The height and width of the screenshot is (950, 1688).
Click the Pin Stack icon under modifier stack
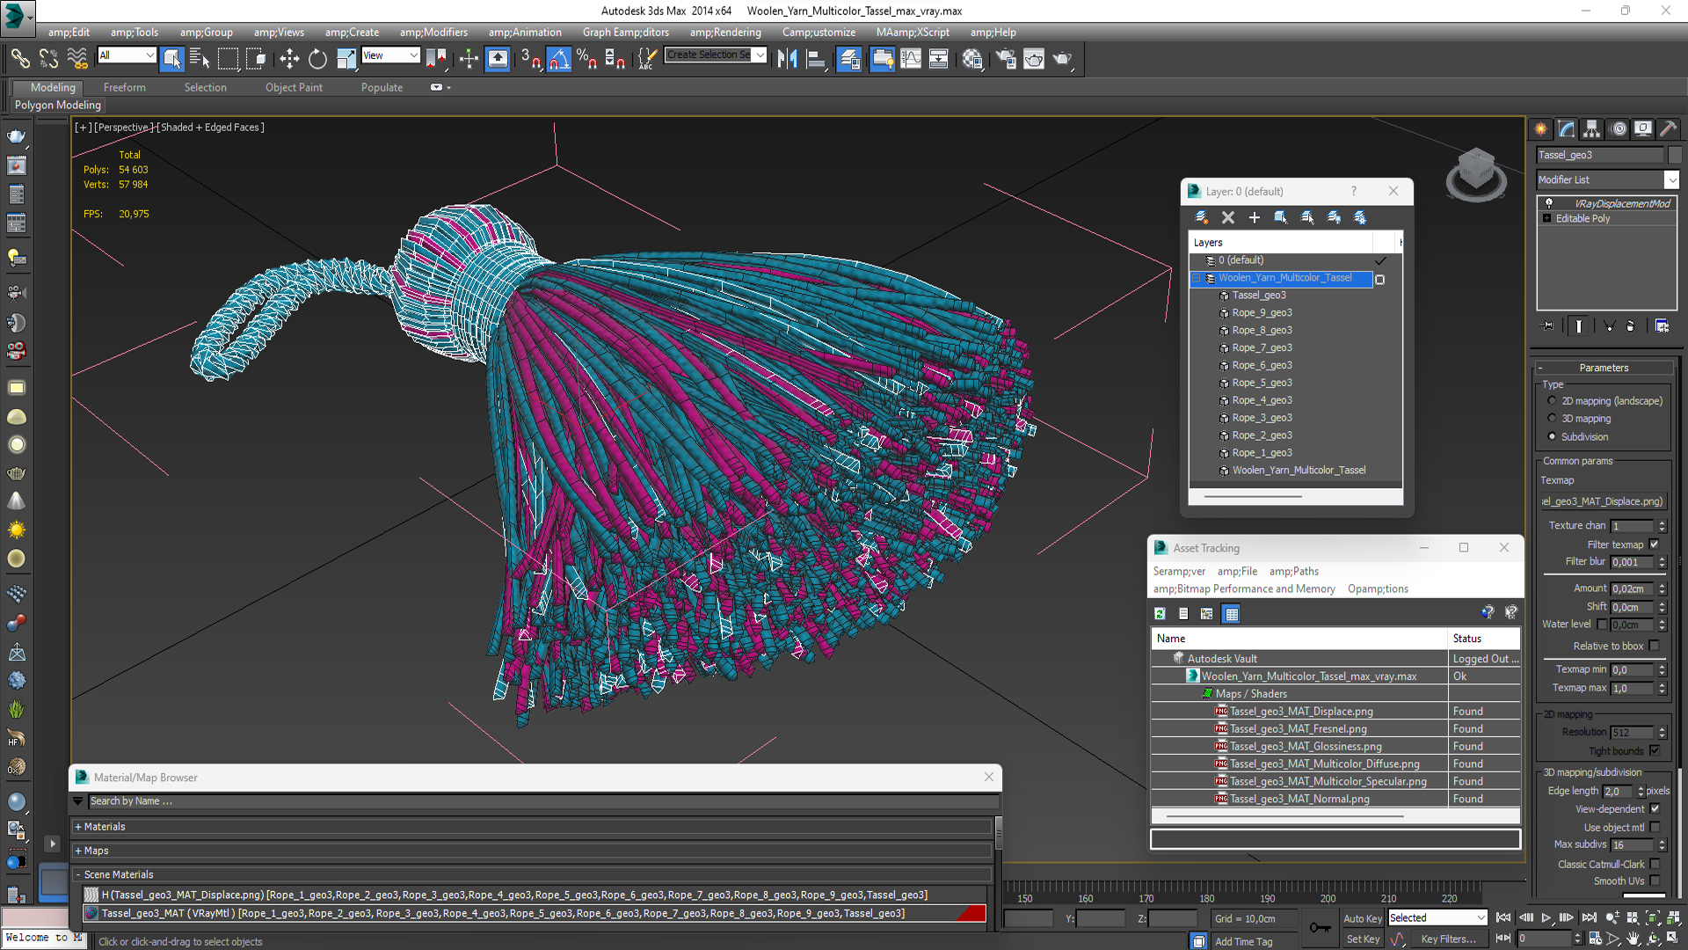pos(1548,325)
